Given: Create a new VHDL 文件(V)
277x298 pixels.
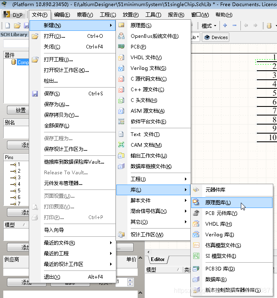Looking at the screenshot, I should [x=146, y=58].
